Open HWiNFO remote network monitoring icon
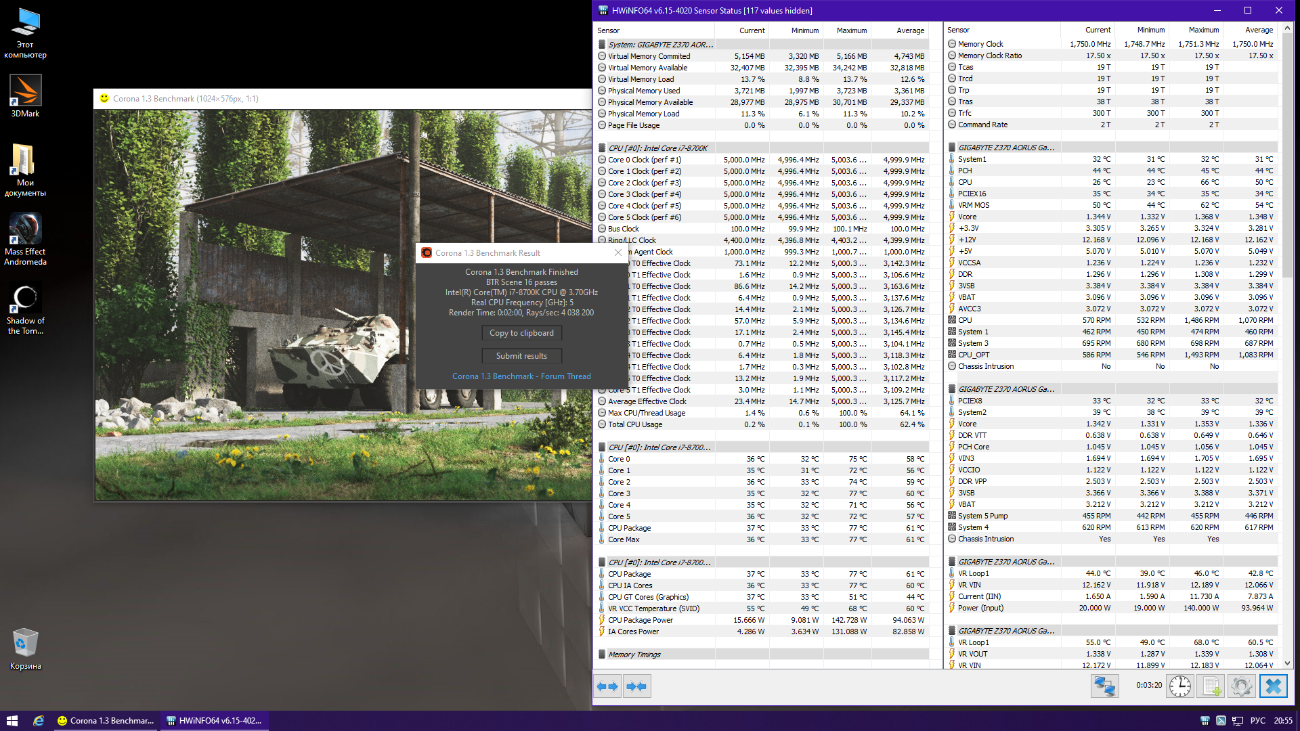The image size is (1300, 731). click(x=1104, y=686)
